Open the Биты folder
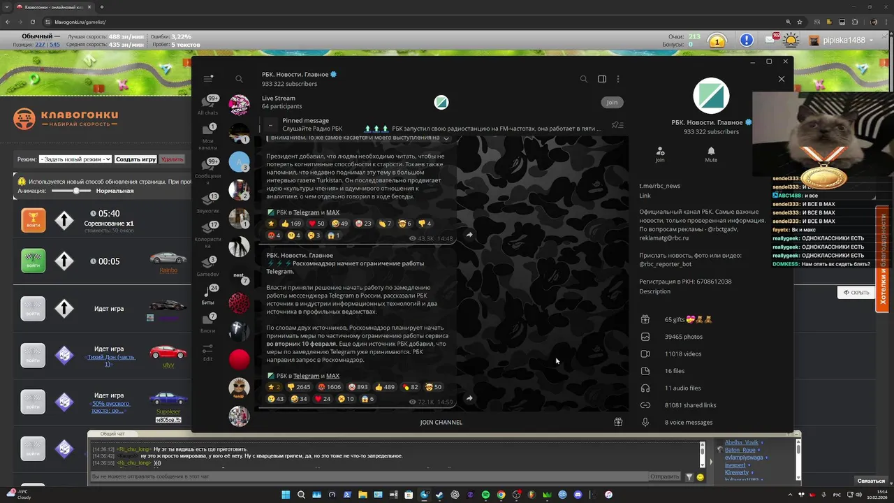894x503 pixels. tap(207, 296)
